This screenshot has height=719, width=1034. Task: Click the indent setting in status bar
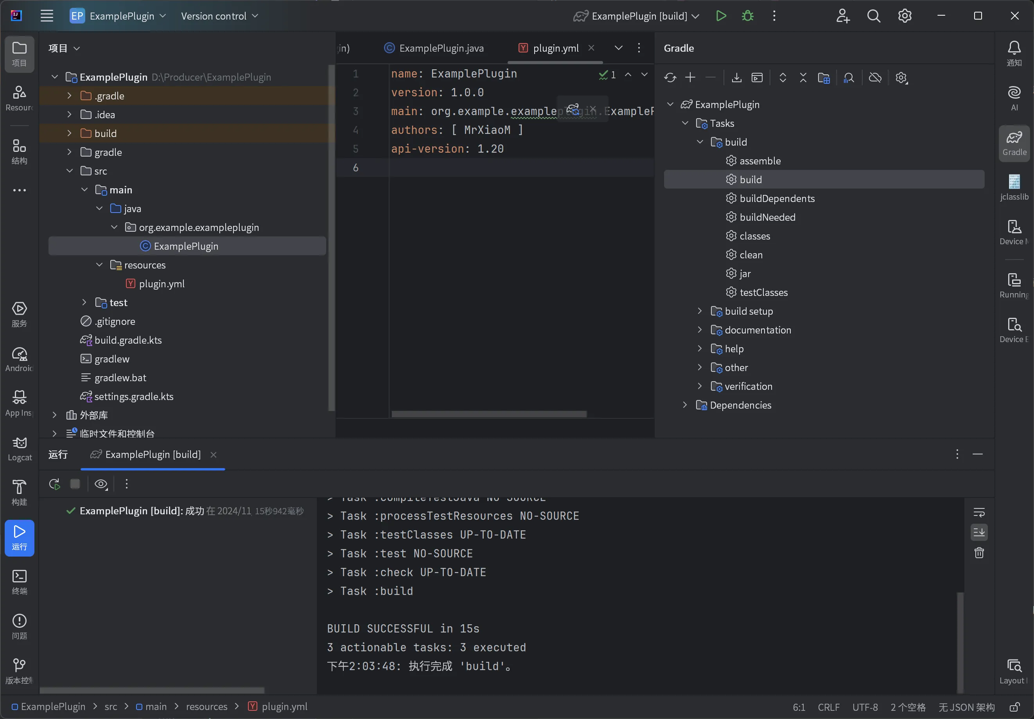[x=908, y=707]
